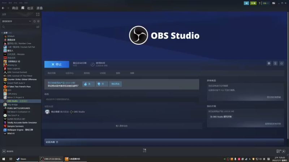Switch to the 库 library section
Screen dimensions: 289x162
tap(23, 8)
